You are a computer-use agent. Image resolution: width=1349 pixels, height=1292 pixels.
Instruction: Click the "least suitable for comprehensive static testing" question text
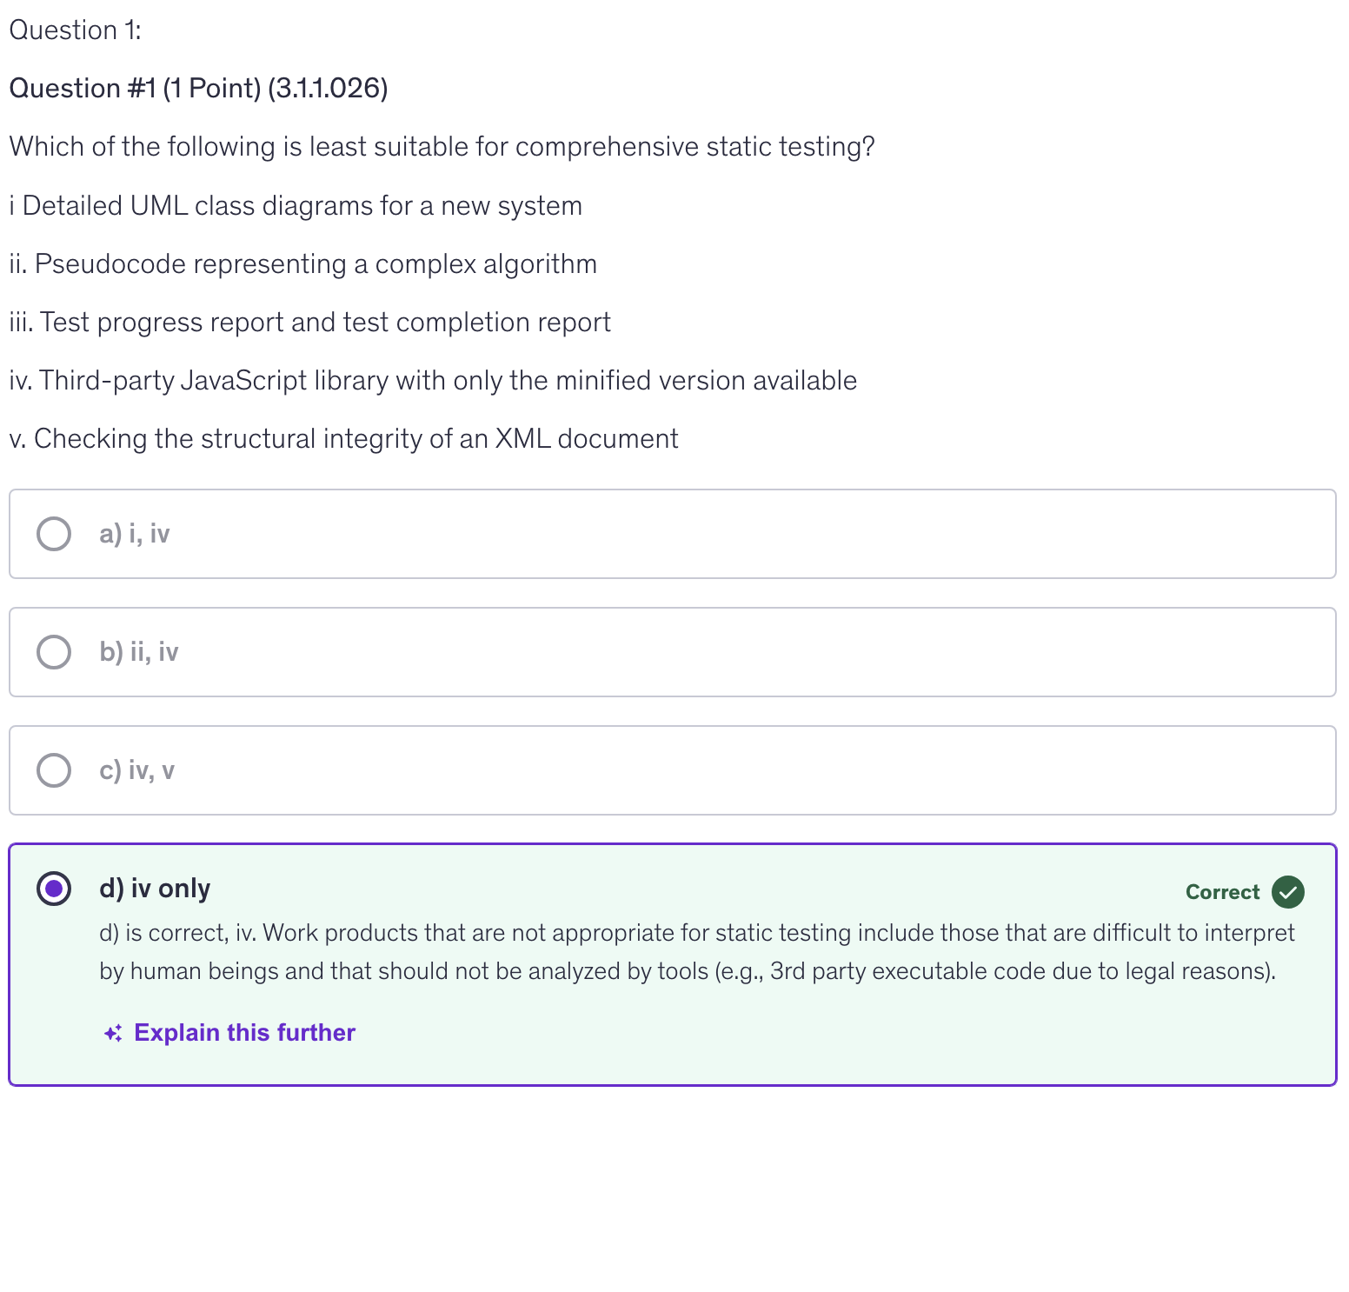click(x=442, y=147)
